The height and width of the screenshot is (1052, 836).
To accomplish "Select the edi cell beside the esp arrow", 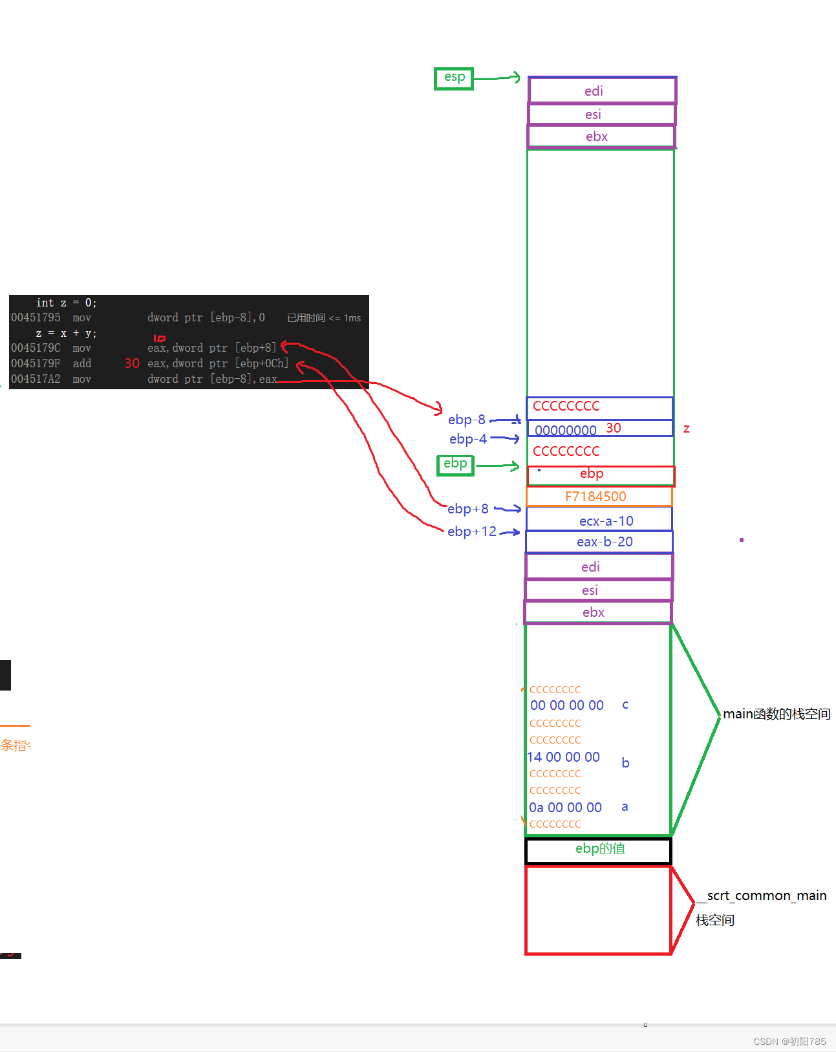I will [x=602, y=91].
